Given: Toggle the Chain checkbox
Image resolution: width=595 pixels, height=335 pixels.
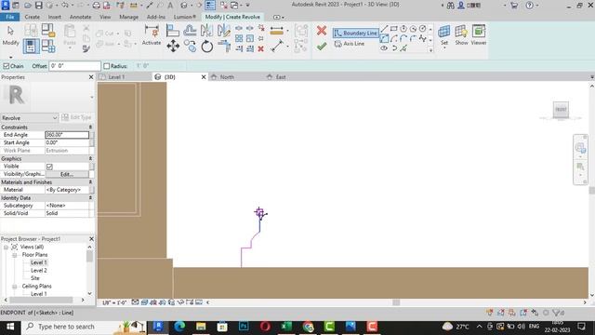Looking at the screenshot, I should coord(7,66).
